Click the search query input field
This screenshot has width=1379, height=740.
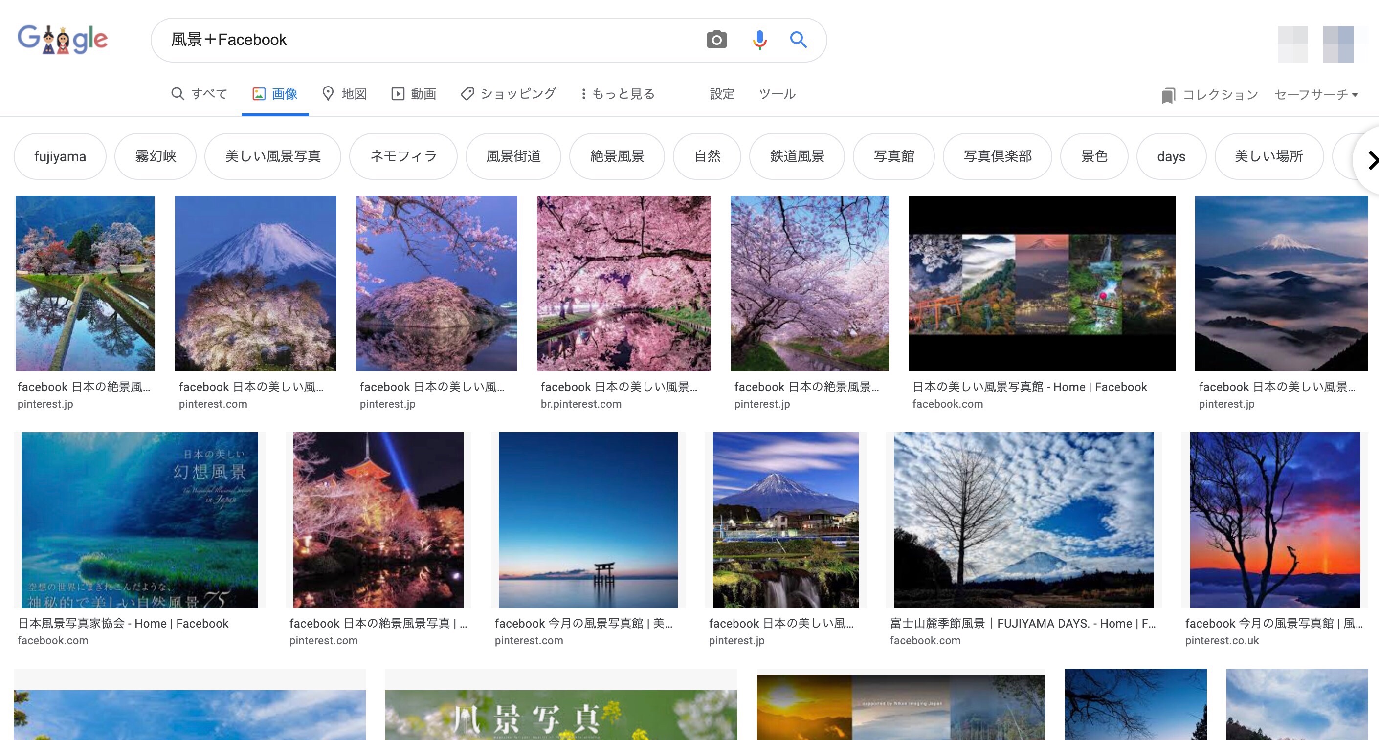point(428,40)
